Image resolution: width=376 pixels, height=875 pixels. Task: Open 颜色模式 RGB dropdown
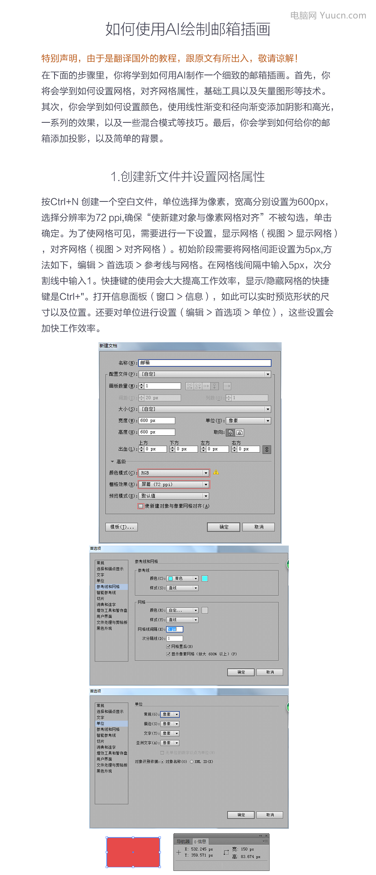[x=174, y=473]
